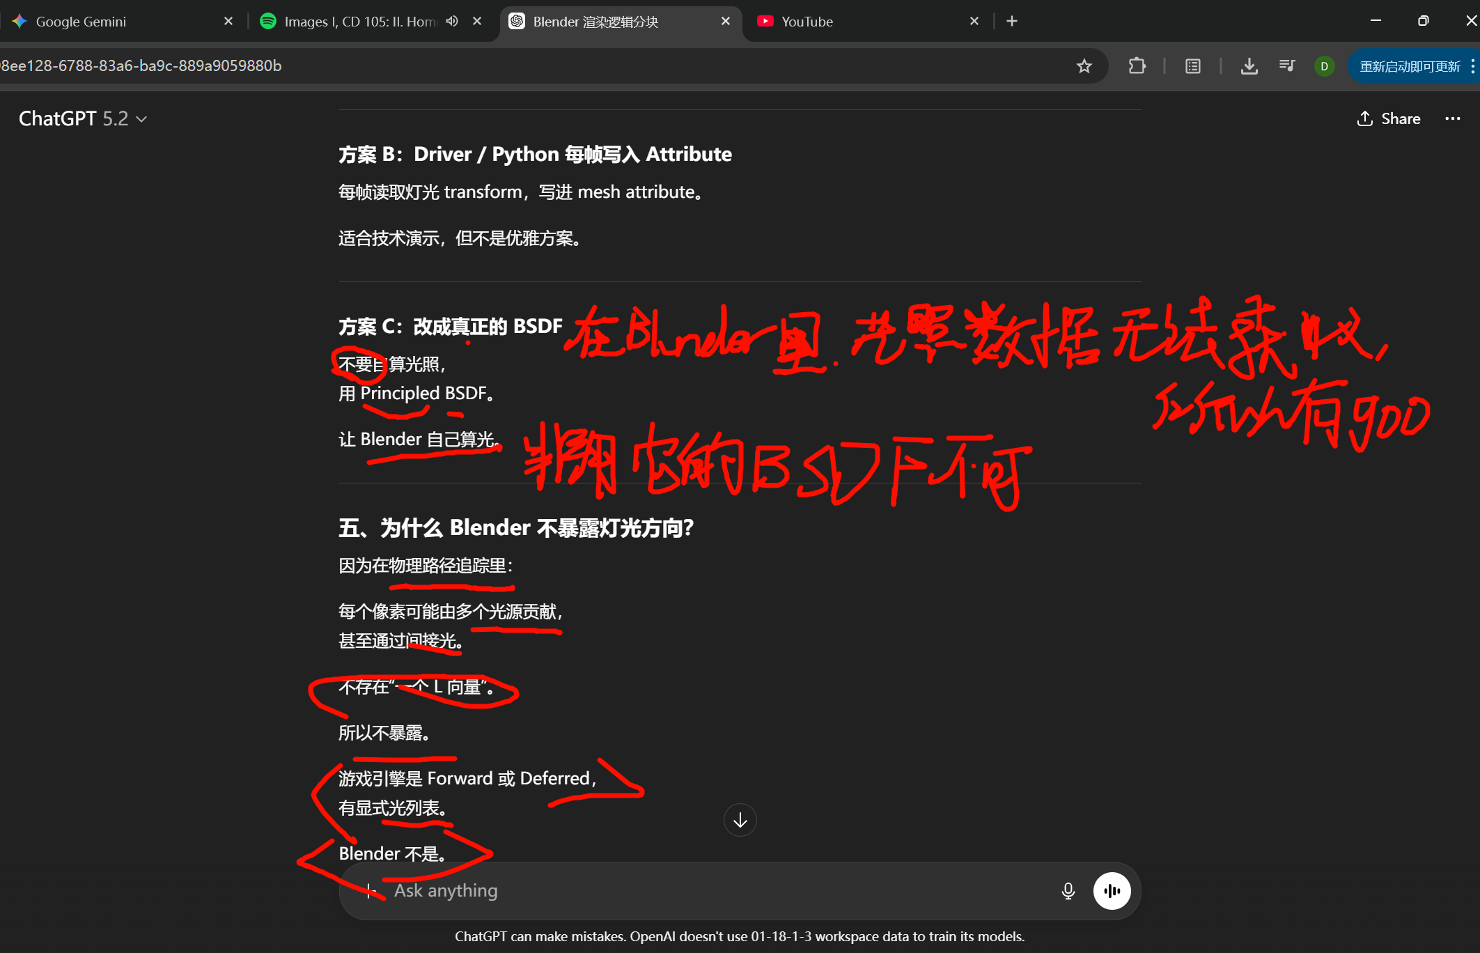Click the microphone dictation icon
Viewport: 1480px width, 953px height.
1068,890
